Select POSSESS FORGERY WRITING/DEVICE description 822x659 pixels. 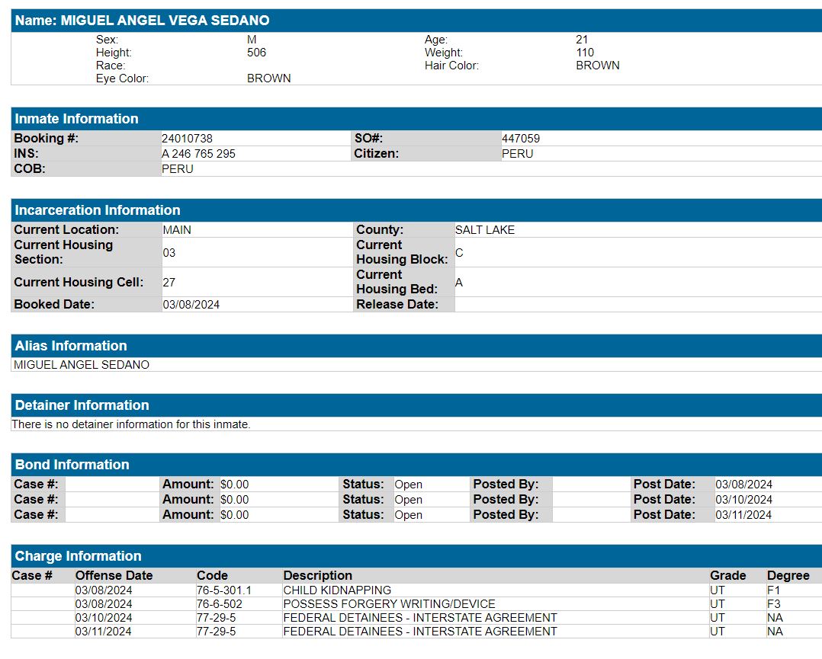[x=389, y=603]
